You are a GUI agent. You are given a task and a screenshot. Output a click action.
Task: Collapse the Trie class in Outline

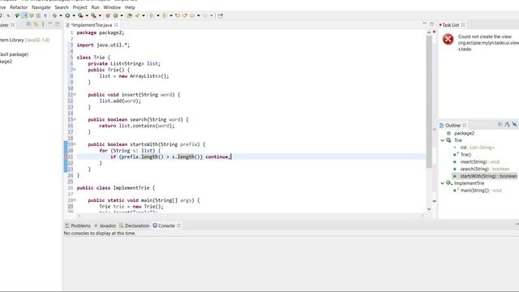[x=443, y=140]
